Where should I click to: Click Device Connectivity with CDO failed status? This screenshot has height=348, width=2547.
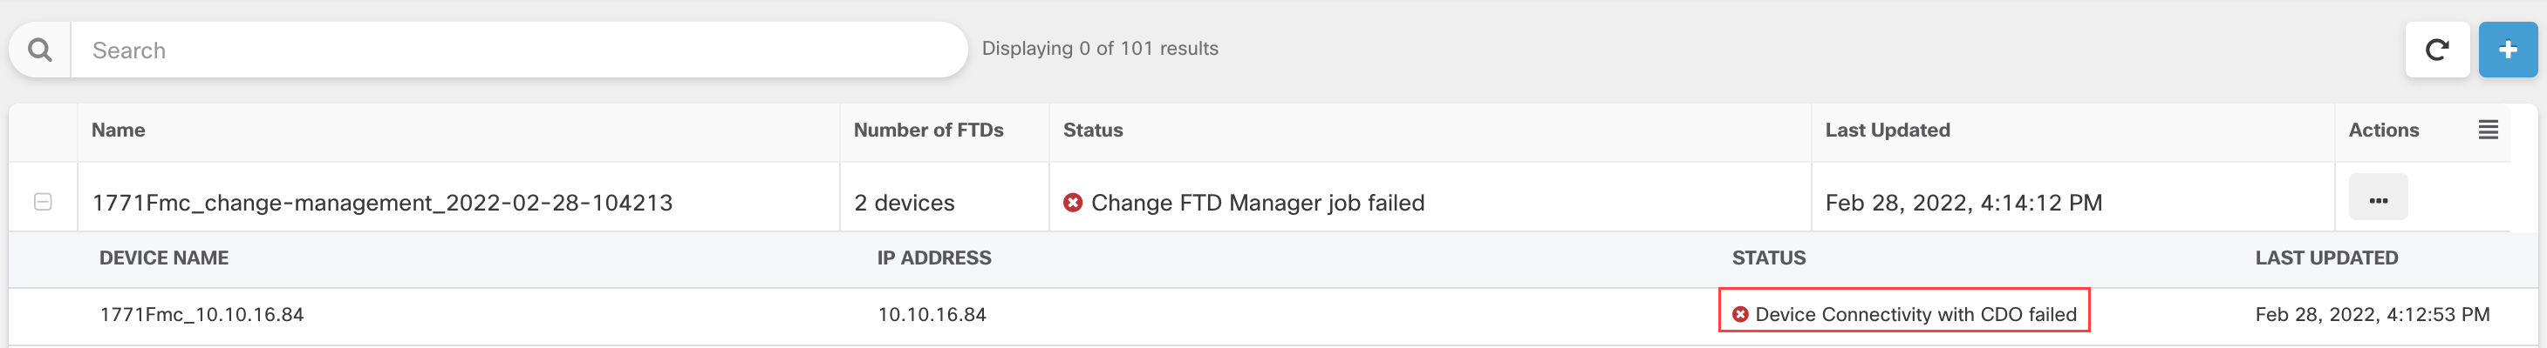coord(1915,314)
